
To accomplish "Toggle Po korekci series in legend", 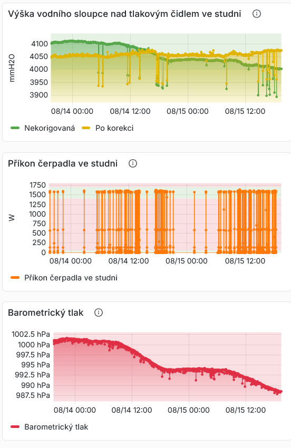I will [108, 128].
